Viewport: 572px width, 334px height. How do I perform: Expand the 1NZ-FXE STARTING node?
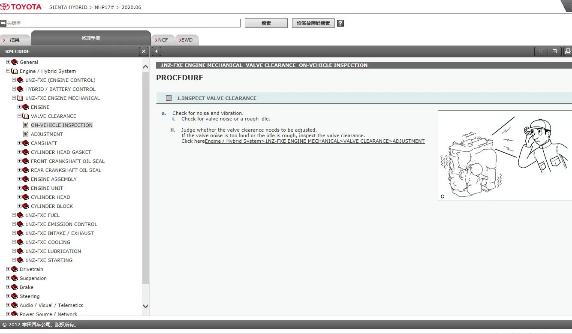coord(14,260)
